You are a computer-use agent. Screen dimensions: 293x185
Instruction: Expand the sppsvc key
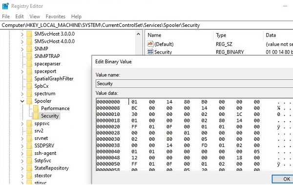pyautogui.click(x=22, y=124)
